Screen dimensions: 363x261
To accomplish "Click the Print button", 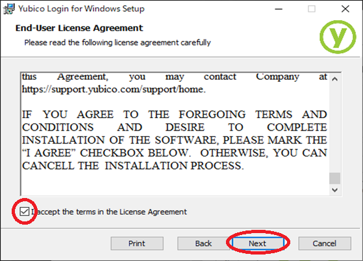I will coord(137,243).
